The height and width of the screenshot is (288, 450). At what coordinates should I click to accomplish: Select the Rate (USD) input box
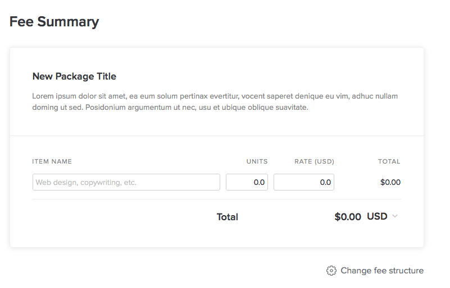click(x=304, y=182)
